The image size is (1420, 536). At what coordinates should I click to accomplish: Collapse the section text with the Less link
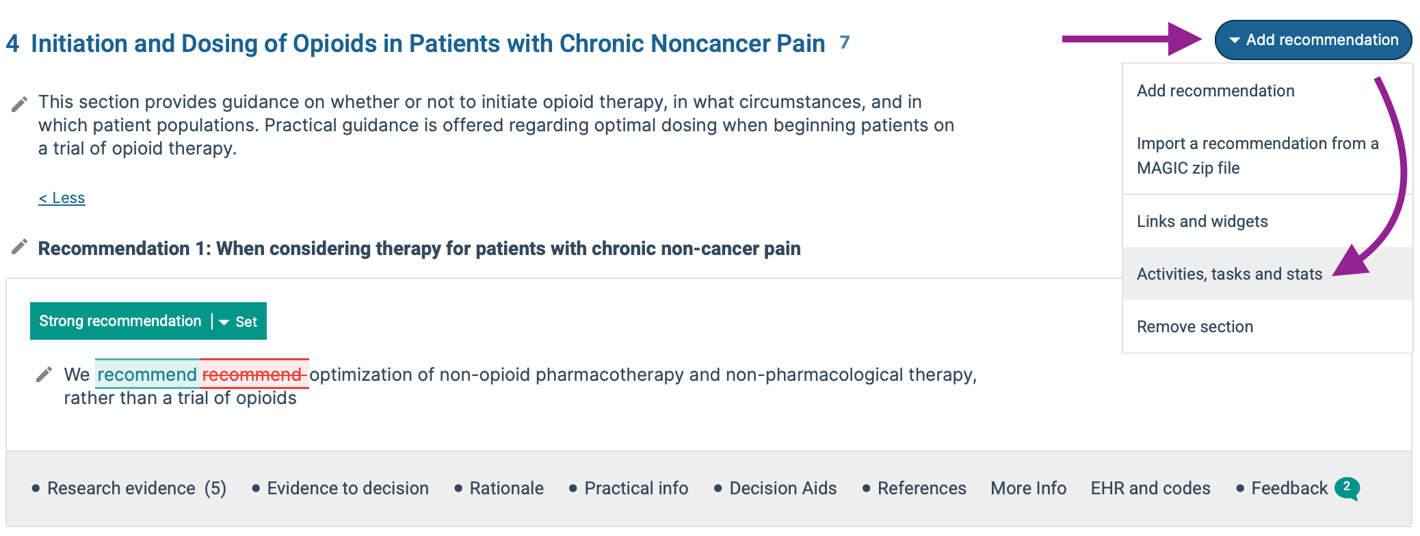coord(62,198)
